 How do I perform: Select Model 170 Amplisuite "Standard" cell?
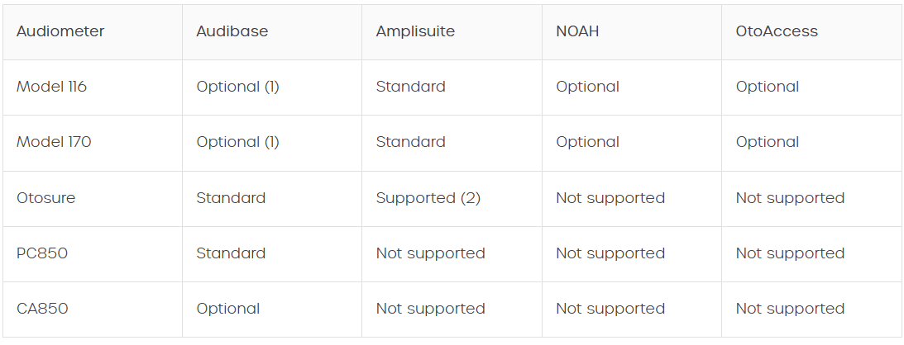pyautogui.click(x=410, y=142)
